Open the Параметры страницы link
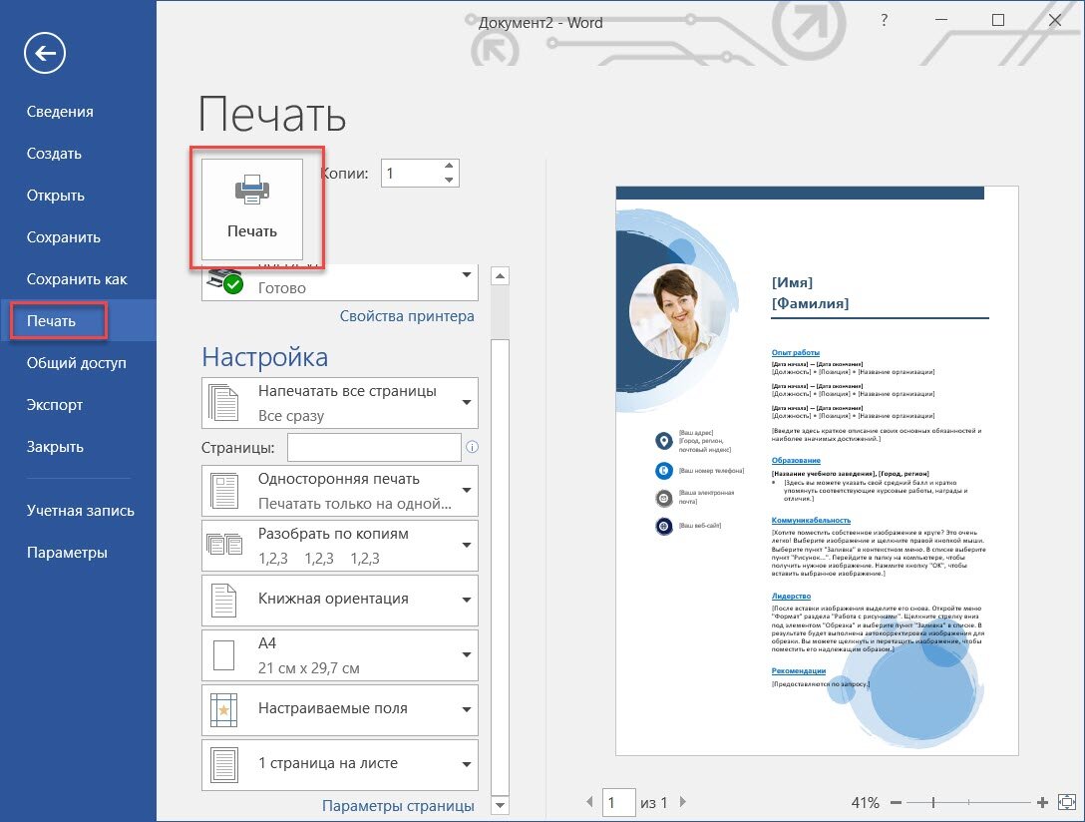This screenshot has height=822, width=1085. click(x=399, y=805)
